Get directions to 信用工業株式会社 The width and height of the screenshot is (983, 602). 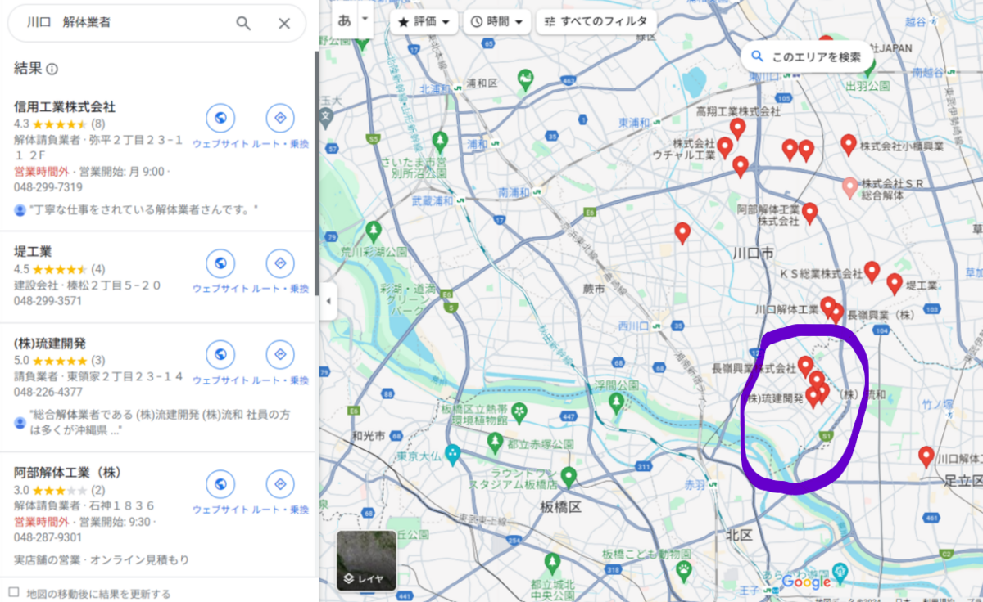280,119
